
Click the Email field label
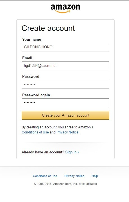click(27, 58)
